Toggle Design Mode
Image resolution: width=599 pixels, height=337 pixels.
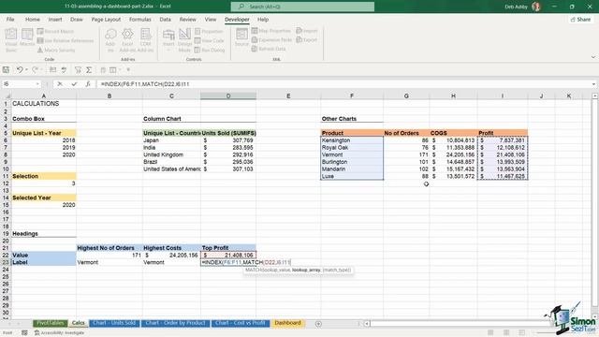(185, 39)
